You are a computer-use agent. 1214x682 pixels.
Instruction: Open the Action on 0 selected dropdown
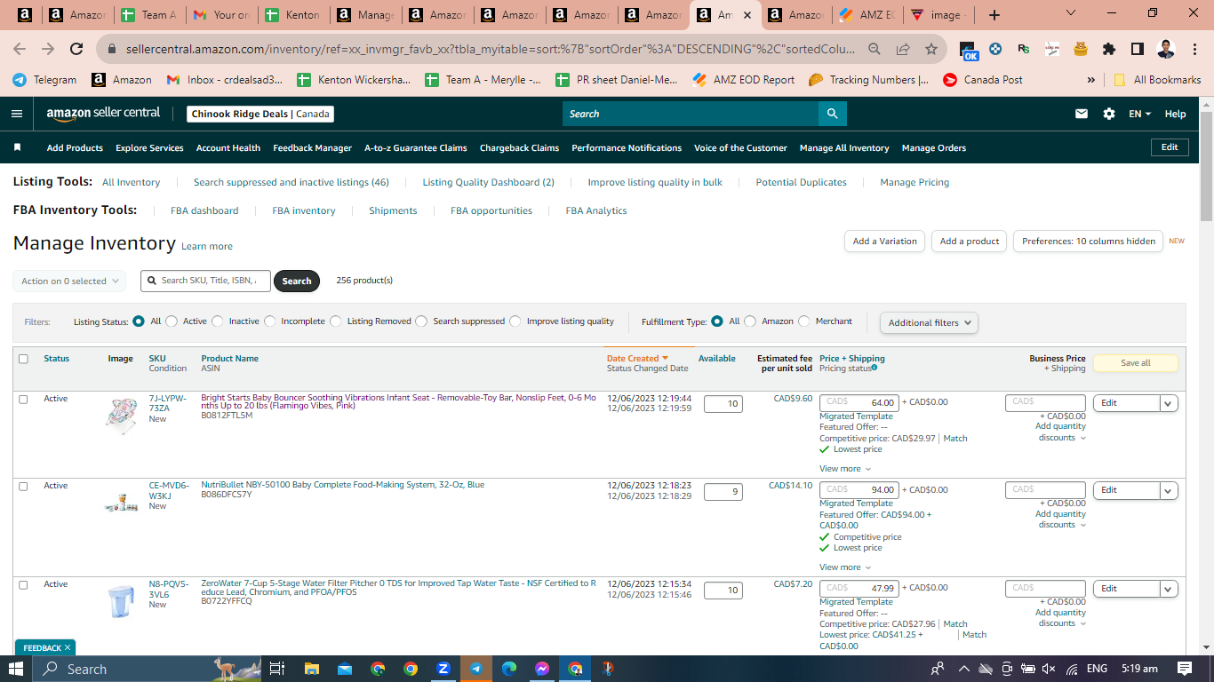click(69, 281)
